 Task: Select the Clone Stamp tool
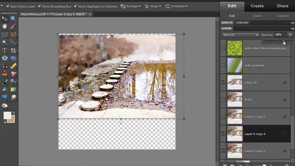[5, 74]
